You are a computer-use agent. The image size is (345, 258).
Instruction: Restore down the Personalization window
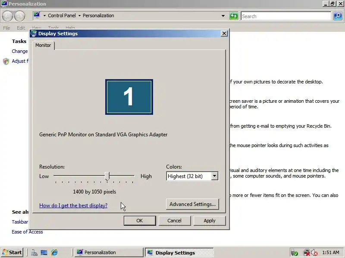[x=332, y=3]
